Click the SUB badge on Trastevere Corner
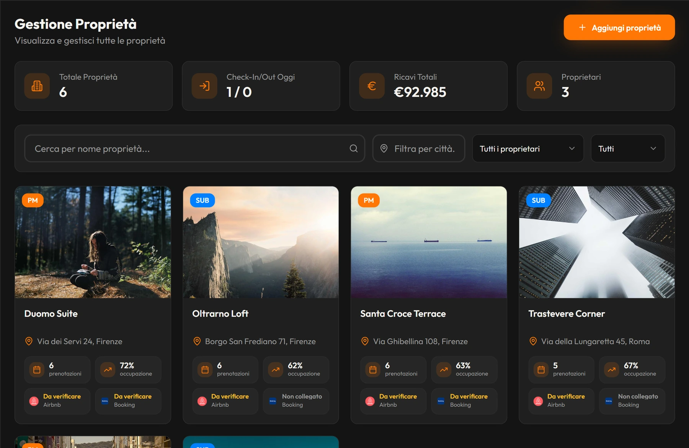 (539, 200)
